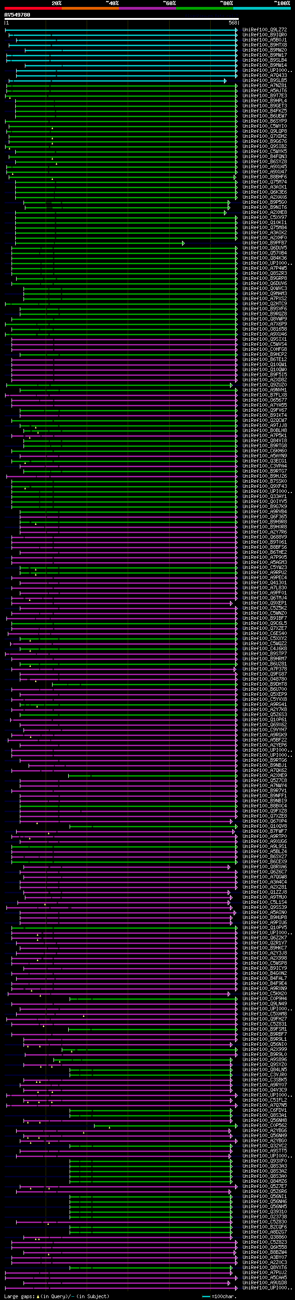Select the UniRef100_B9P5G0 label
Viewport: 295px width, 1300px height.
pyautogui.click(x=265, y=202)
